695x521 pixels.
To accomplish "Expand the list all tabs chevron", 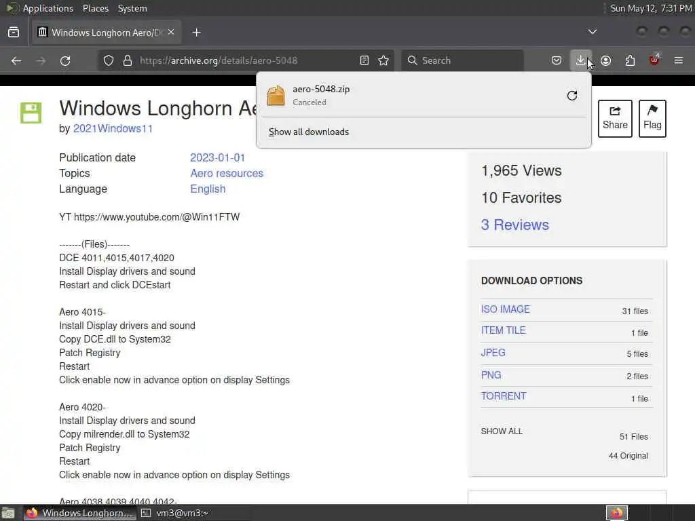I will 592,32.
